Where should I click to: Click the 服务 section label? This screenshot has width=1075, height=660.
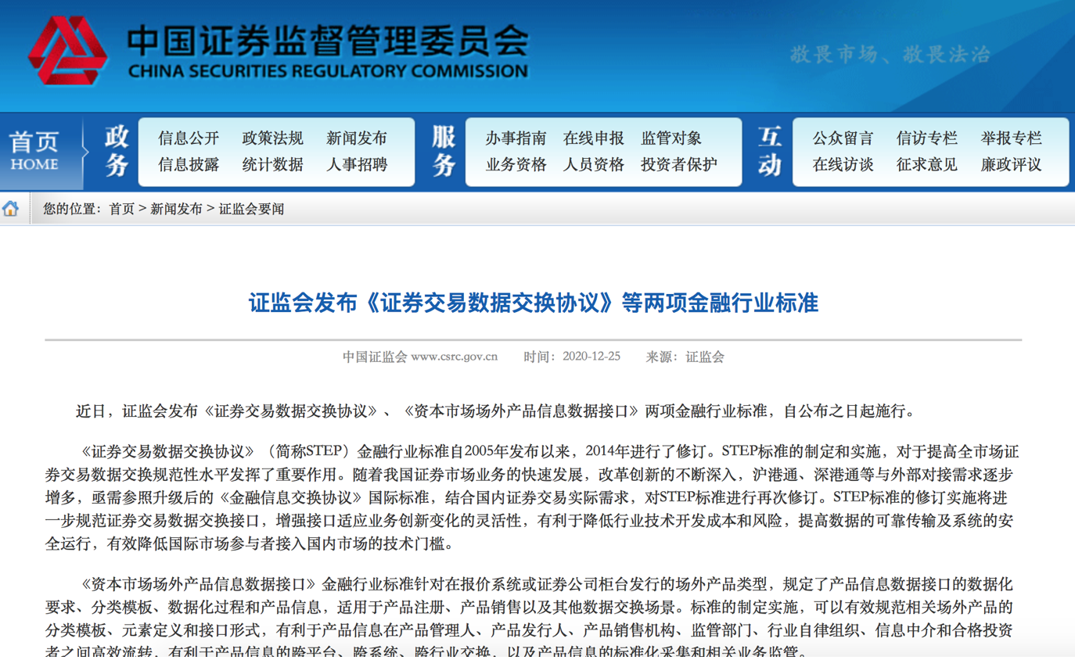pyautogui.click(x=444, y=151)
